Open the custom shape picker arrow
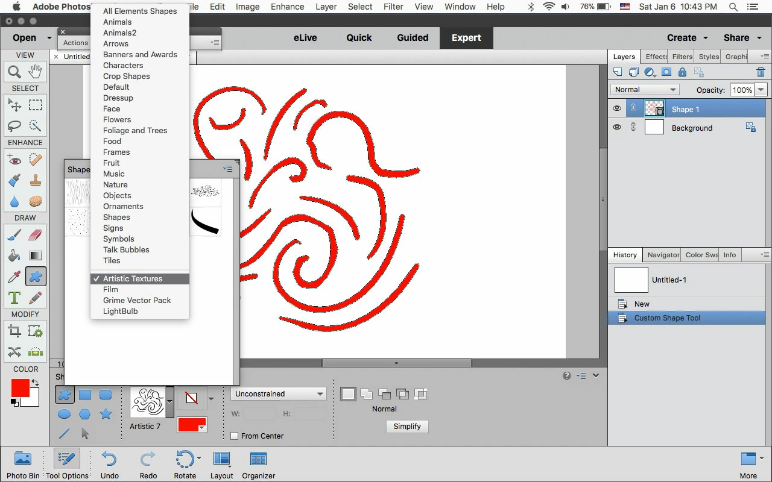Screen dimensions: 772x482 click(x=170, y=402)
